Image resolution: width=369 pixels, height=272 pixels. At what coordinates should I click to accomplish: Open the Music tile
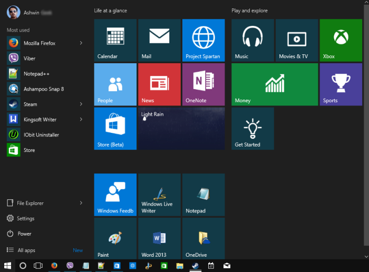point(253,40)
